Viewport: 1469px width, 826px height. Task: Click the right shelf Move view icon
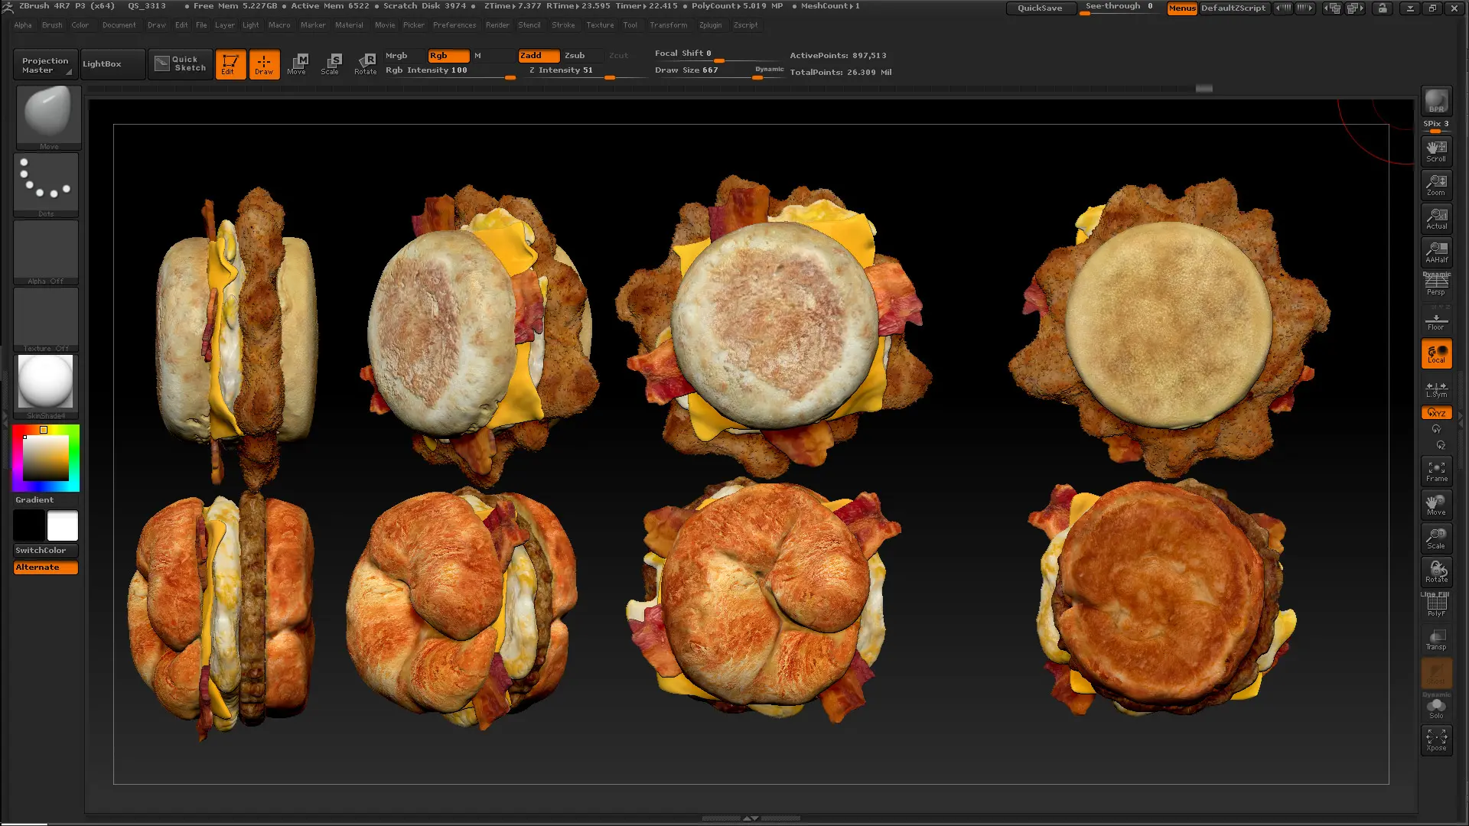(1436, 505)
